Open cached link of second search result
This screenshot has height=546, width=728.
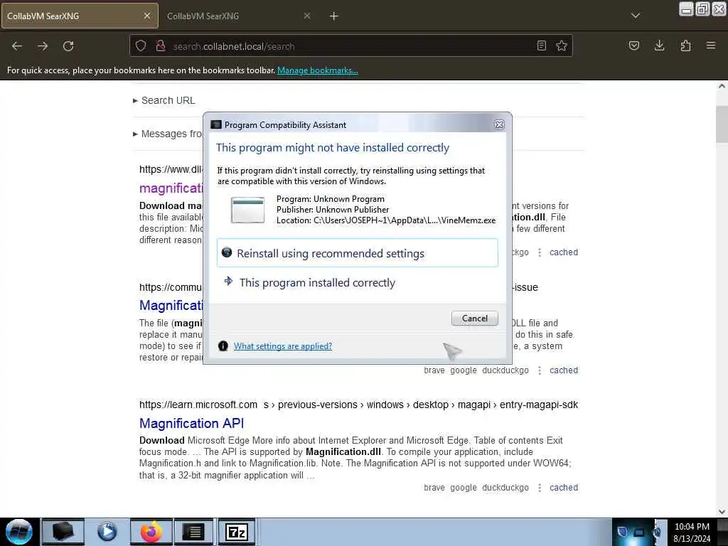[x=564, y=370]
